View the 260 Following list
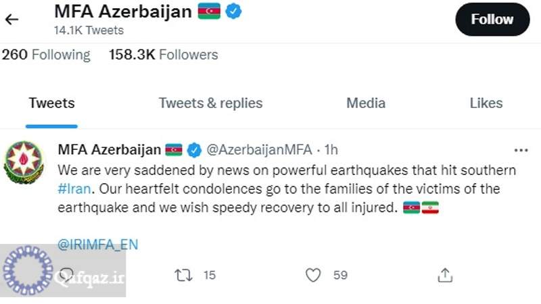The height and width of the screenshot is (304, 541). (x=46, y=55)
